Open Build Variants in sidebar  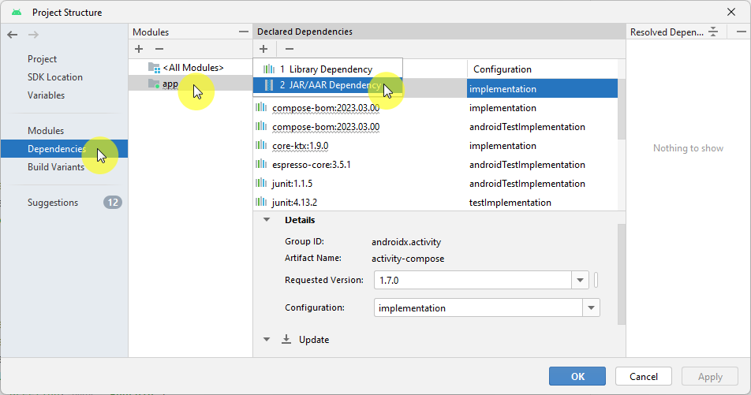56,167
